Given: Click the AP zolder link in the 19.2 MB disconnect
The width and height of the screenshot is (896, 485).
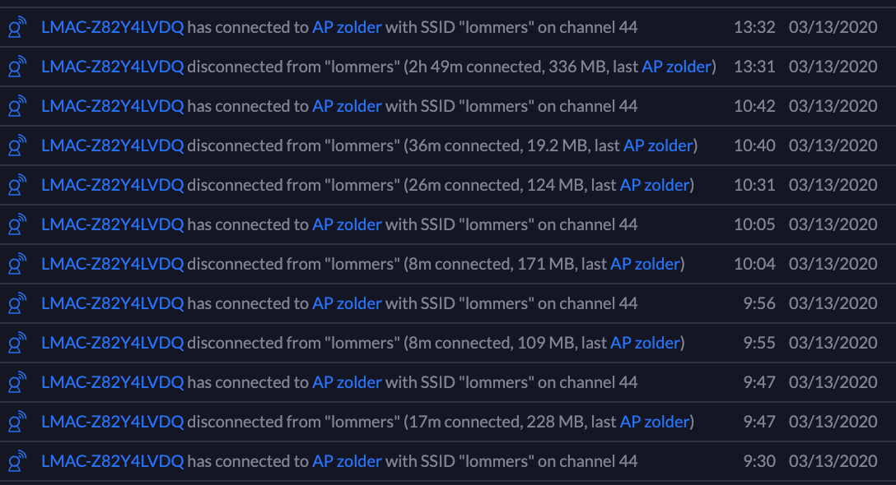Looking at the screenshot, I should click(658, 145).
